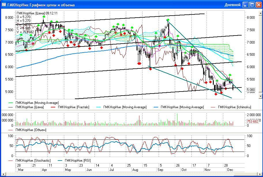The width and height of the screenshot is (263, 177).
Task: Select the ГМКНорНик [Stochastic] legend entry
Action: [29, 161]
